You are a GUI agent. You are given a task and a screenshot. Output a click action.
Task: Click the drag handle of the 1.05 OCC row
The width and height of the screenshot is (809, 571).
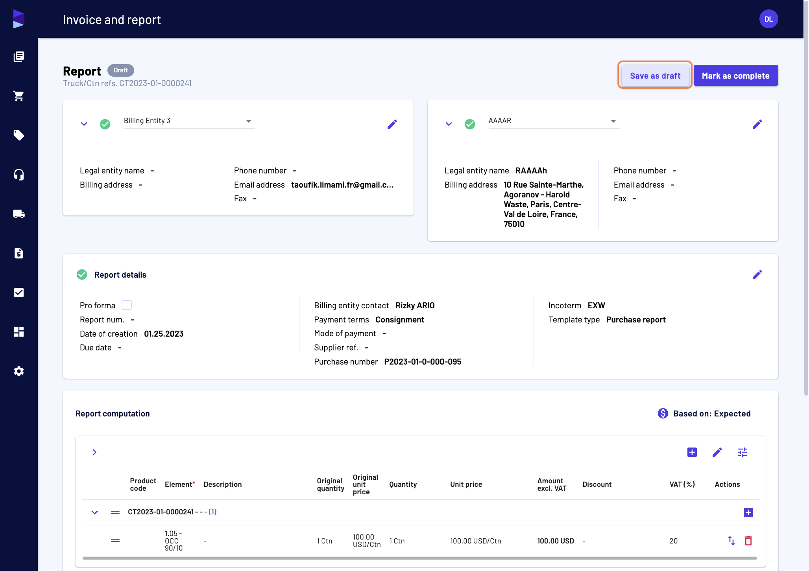coord(115,541)
